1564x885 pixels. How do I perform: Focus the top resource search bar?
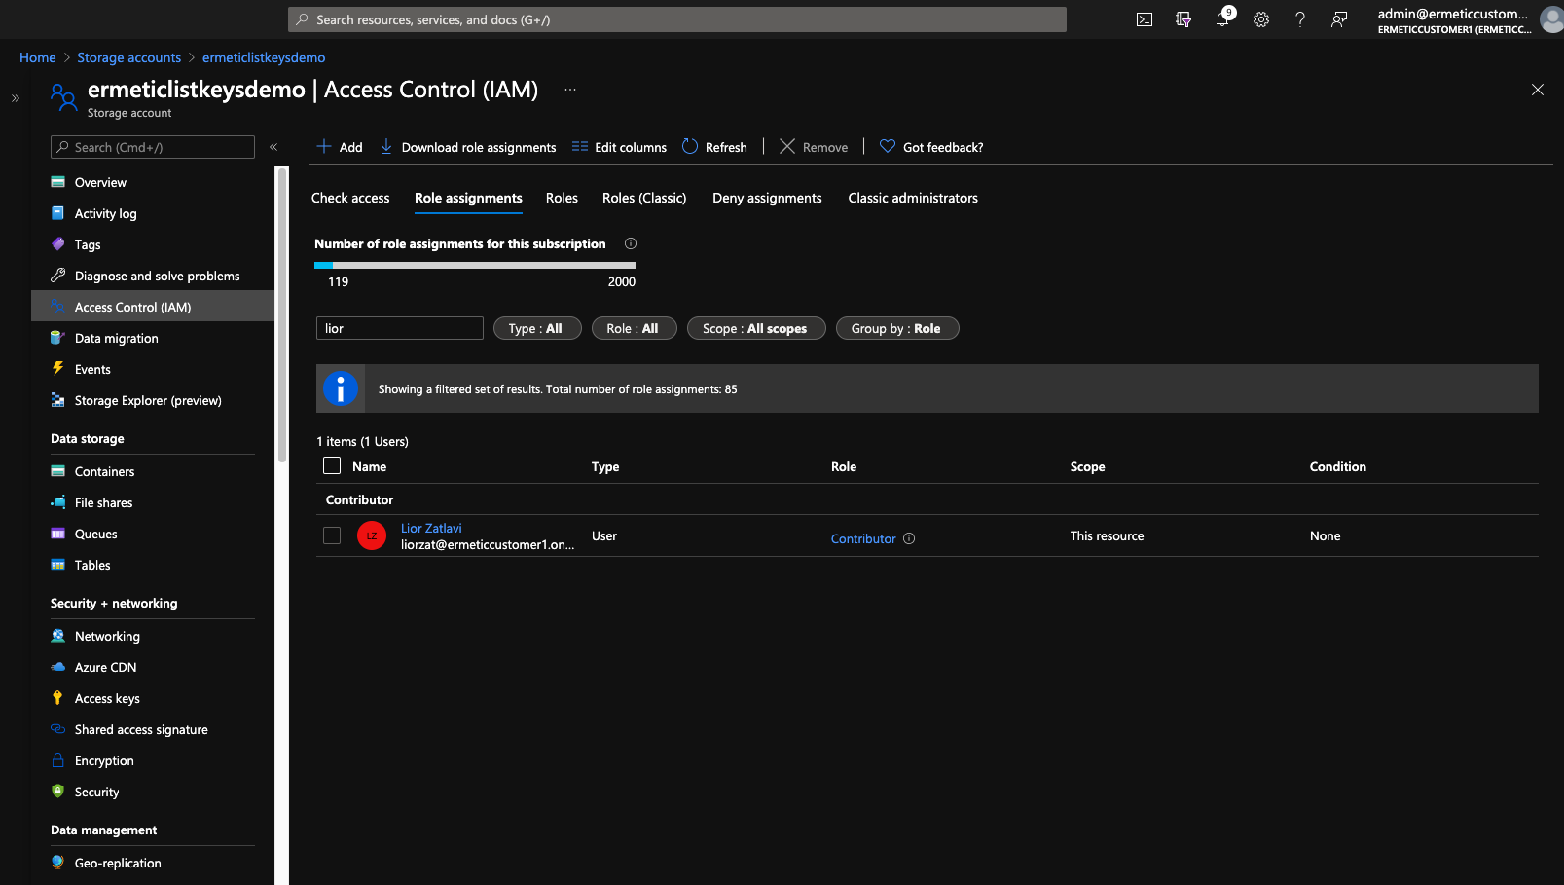click(677, 19)
